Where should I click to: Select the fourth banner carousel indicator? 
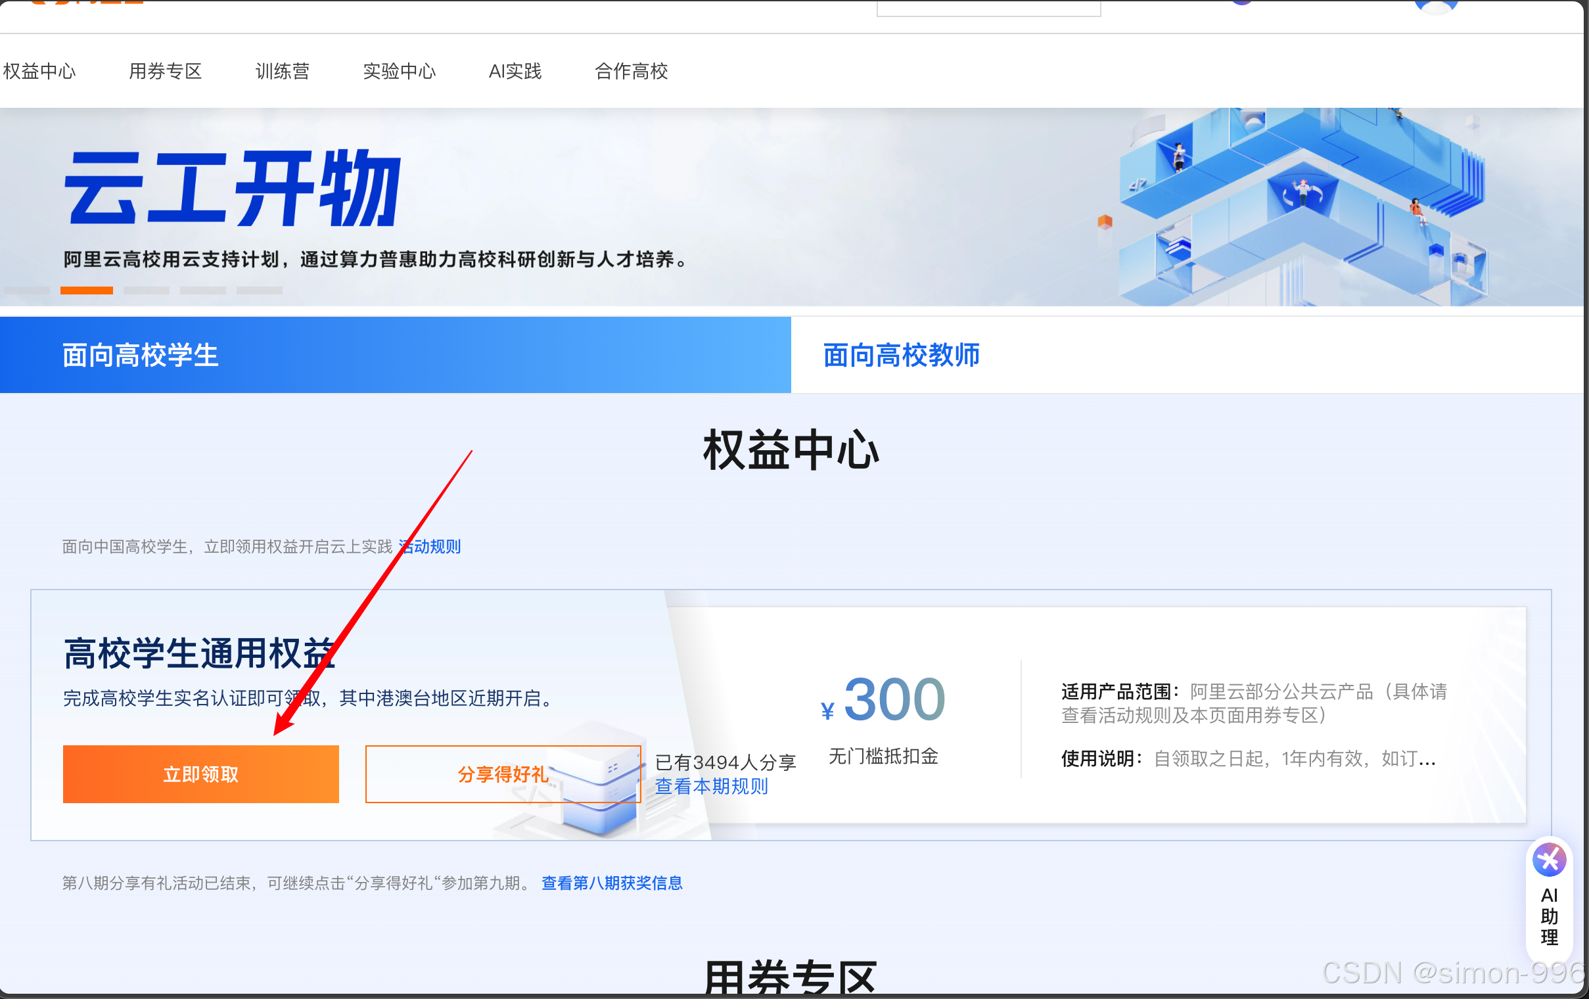tap(203, 290)
